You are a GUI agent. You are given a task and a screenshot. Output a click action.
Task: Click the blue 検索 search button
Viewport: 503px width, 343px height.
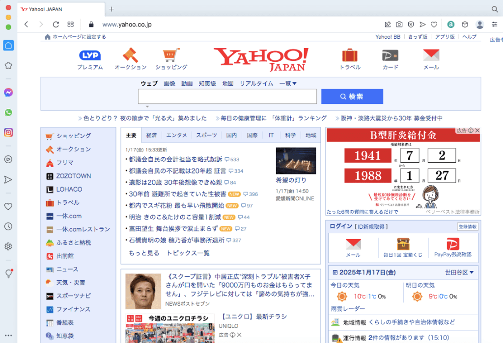pyautogui.click(x=352, y=97)
